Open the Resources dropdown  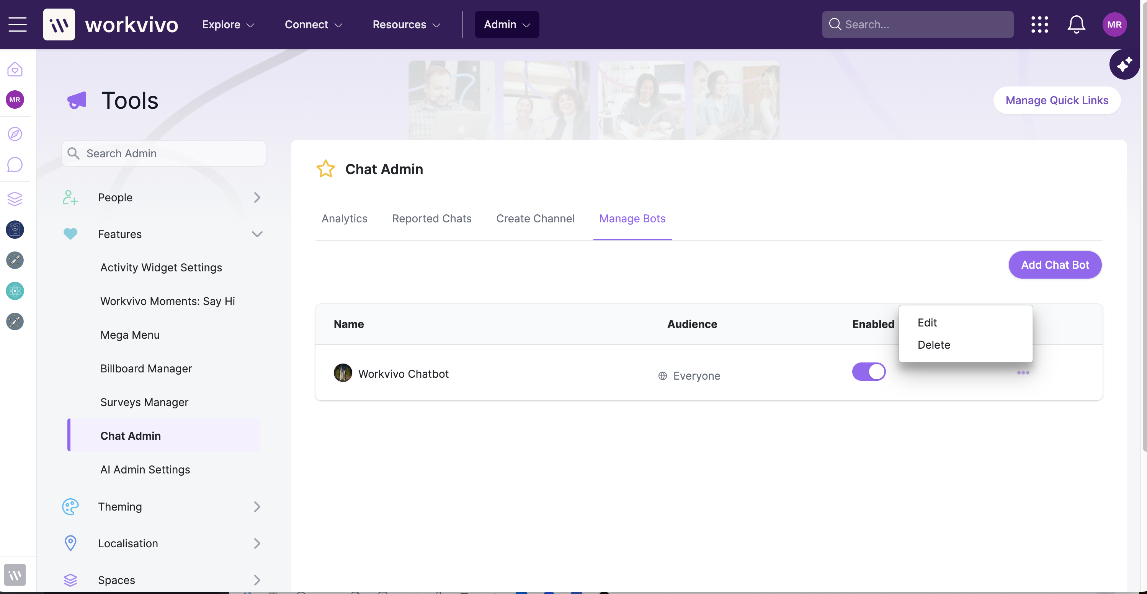point(406,24)
